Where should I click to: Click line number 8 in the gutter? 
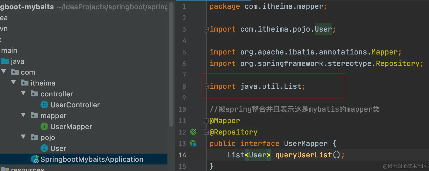(x=184, y=86)
